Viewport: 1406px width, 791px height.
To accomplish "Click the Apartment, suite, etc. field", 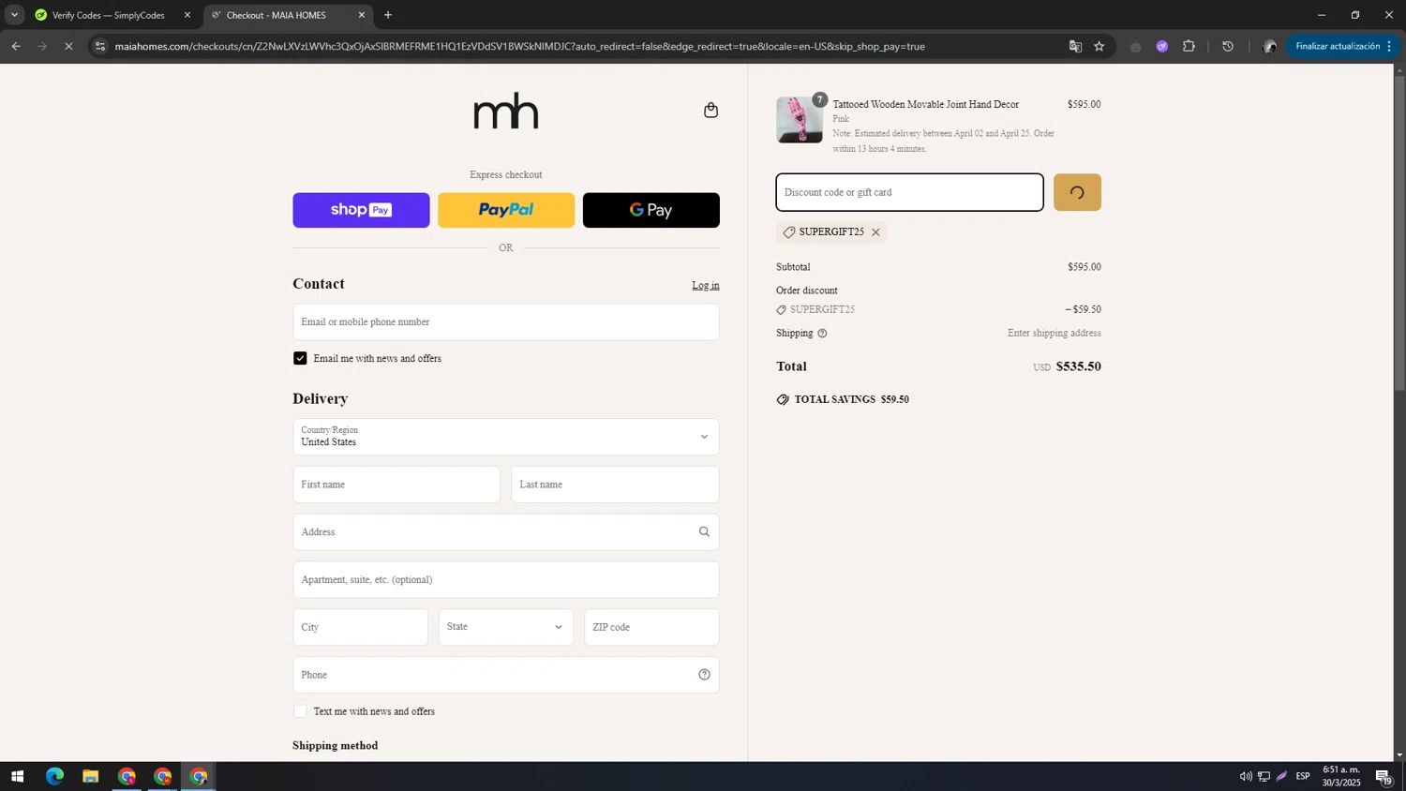I will [x=506, y=580].
